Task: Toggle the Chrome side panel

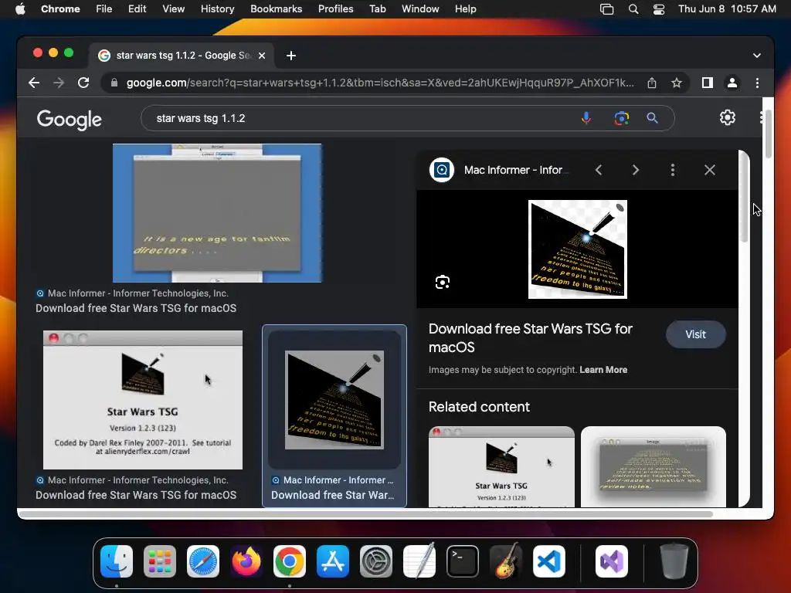Action: (x=708, y=83)
